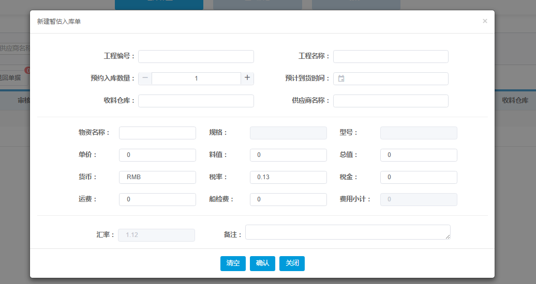Click the calendar icon in 预计到货时间

pyautogui.click(x=341, y=78)
